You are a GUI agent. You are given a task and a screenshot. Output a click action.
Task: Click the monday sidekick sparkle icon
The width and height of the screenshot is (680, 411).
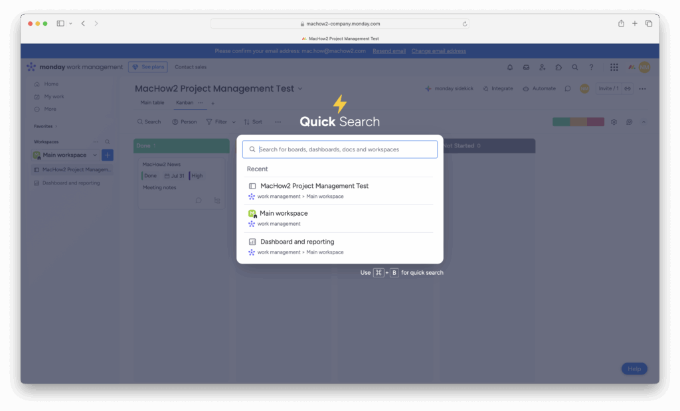pyautogui.click(x=428, y=88)
